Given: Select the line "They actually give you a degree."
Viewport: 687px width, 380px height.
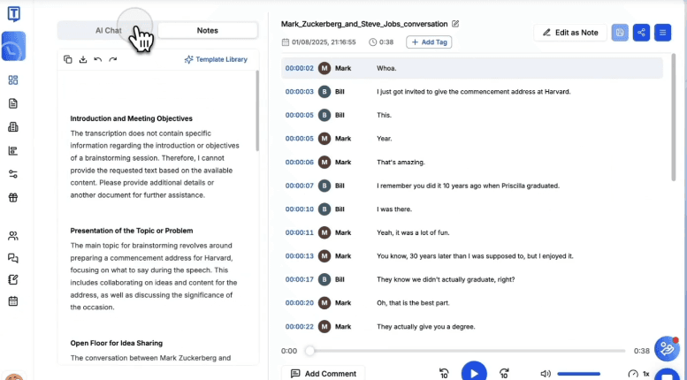Looking at the screenshot, I should 426,327.
